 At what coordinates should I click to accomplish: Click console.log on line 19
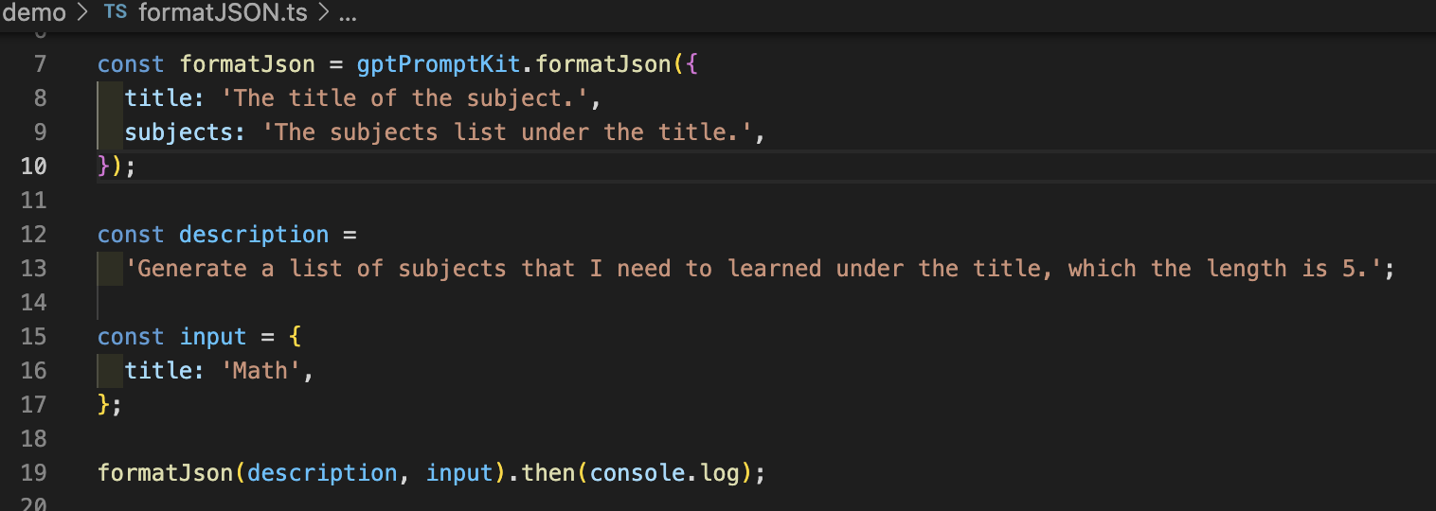(664, 473)
